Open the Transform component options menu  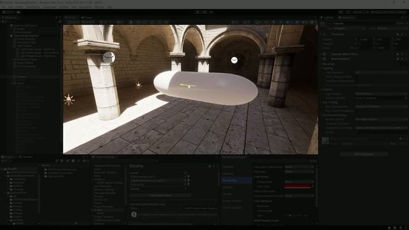pos(406,34)
